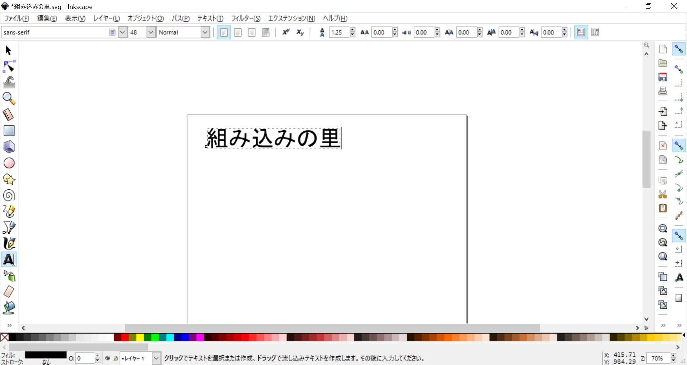Save the document floppy icon
The image size is (687, 365).
(x=663, y=77)
